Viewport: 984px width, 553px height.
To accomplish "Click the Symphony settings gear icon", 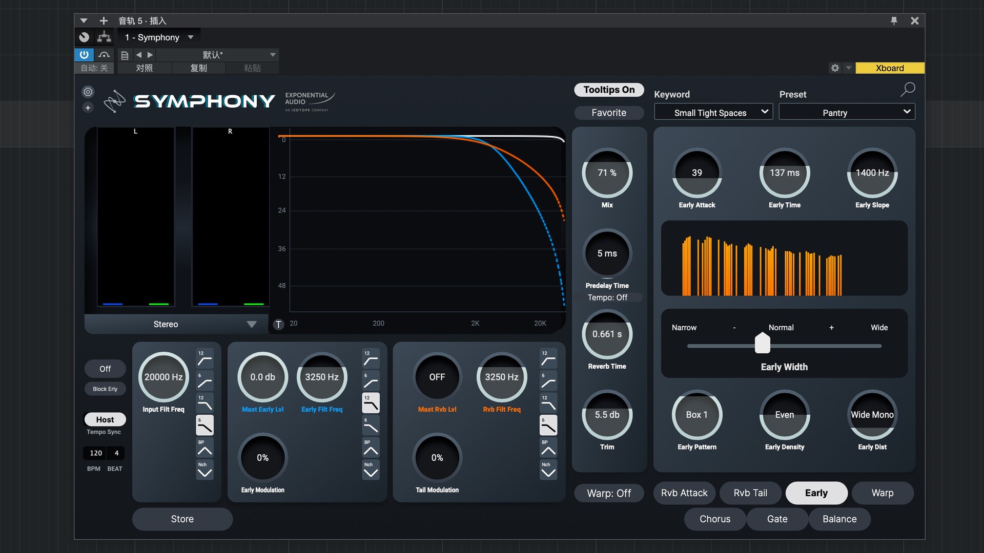I will (x=88, y=92).
